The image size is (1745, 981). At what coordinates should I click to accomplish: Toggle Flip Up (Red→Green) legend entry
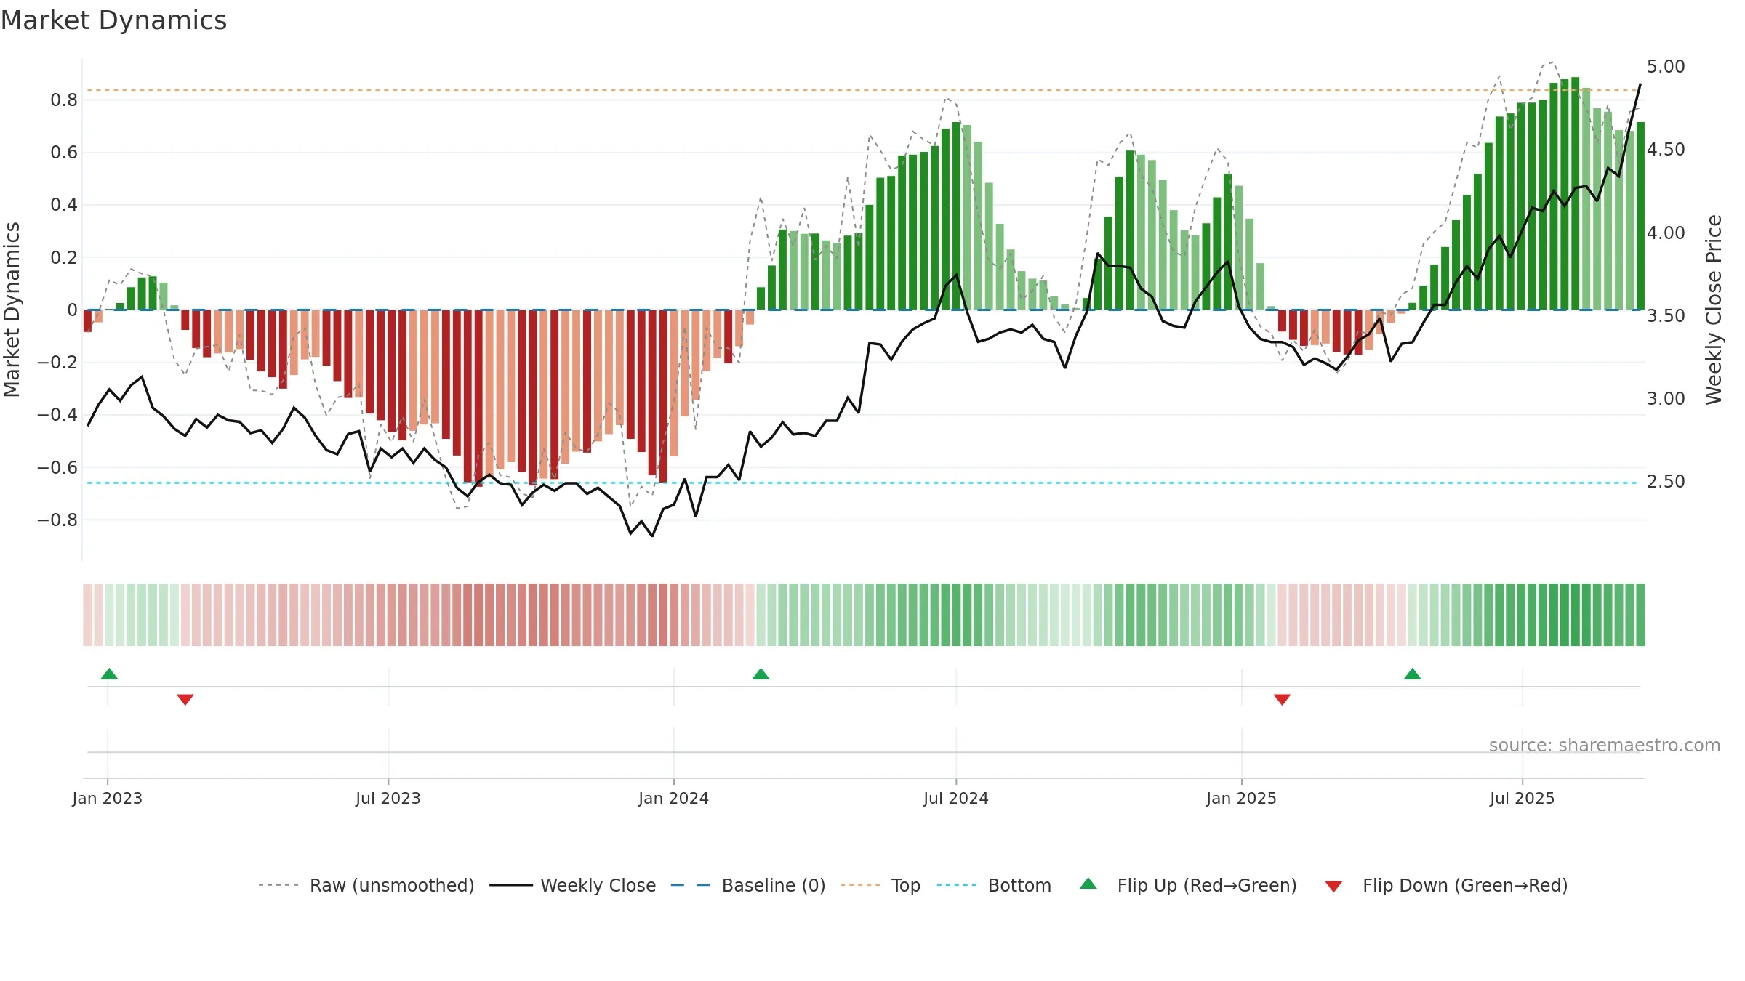(1188, 885)
